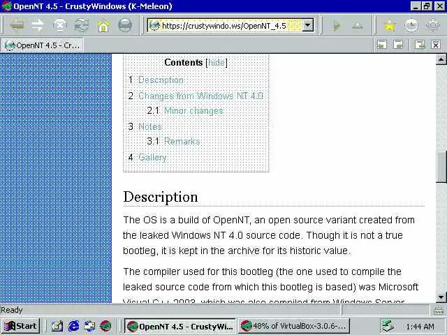This screenshot has width=447, height=335.
Task: Jump to the Notes section link
Action: 150,126
